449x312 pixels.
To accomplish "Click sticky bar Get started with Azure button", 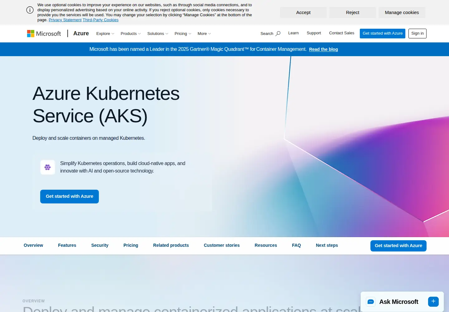I will coord(398,246).
